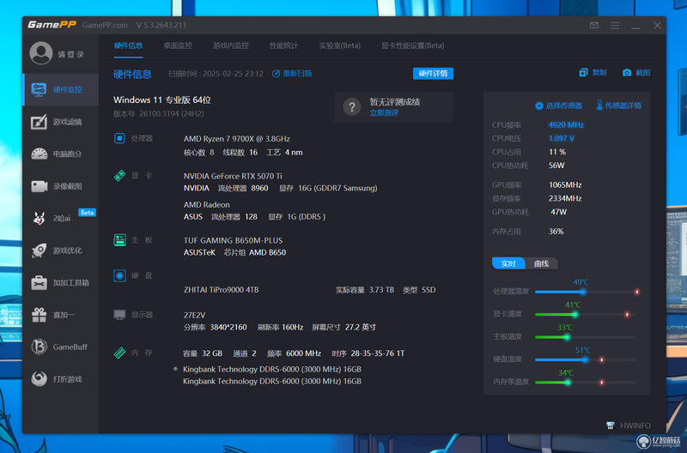Click TUF GAMING B650M-PLUS text
This screenshot has width=687, height=453.
point(233,240)
